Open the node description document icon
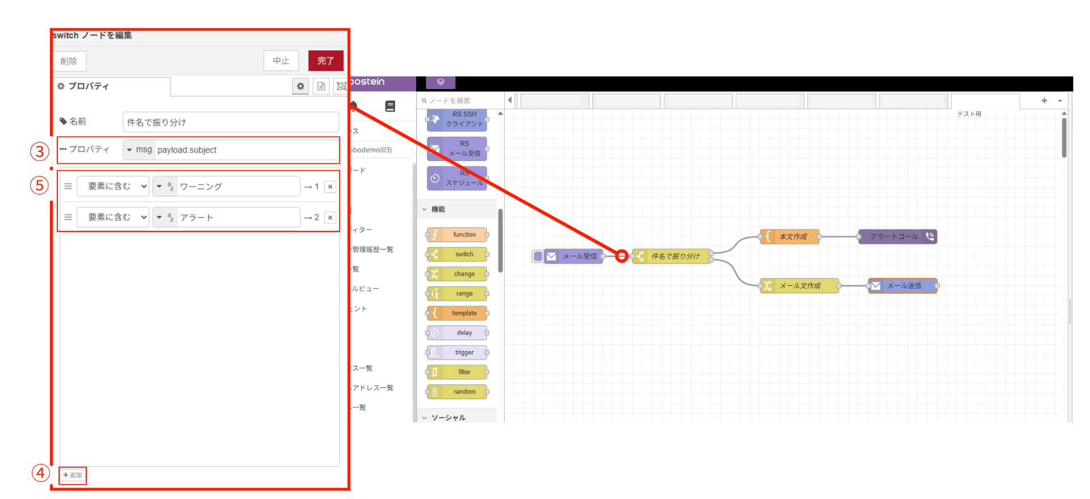1090x499 pixels. click(321, 86)
